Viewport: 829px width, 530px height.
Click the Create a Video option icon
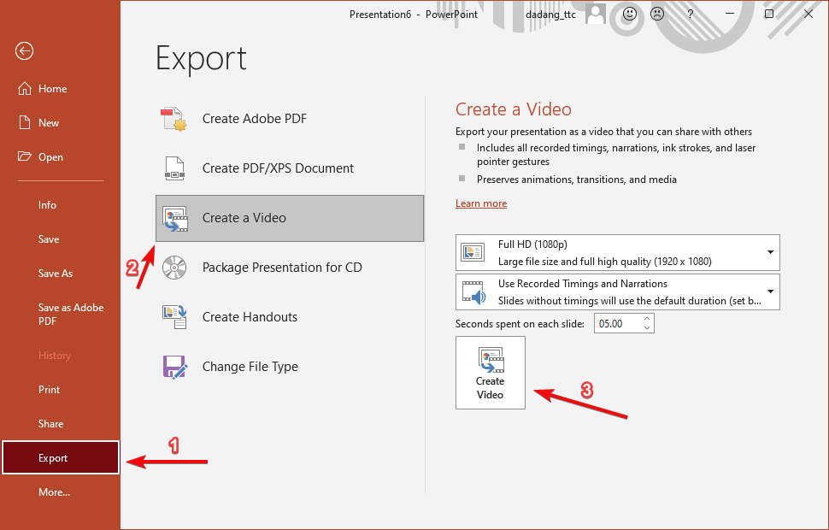coord(174,218)
